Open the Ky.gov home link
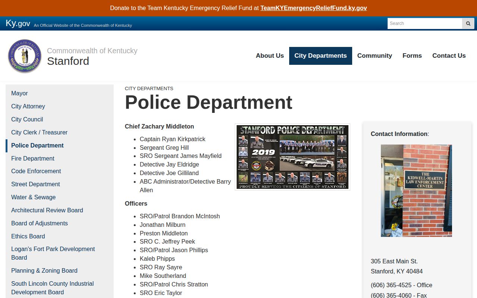 tap(18, 23)
